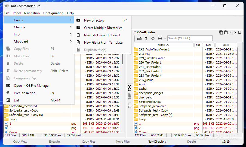Open the File menu
The height and width of the screenshot is (147, 246).
tap(7, 13)
